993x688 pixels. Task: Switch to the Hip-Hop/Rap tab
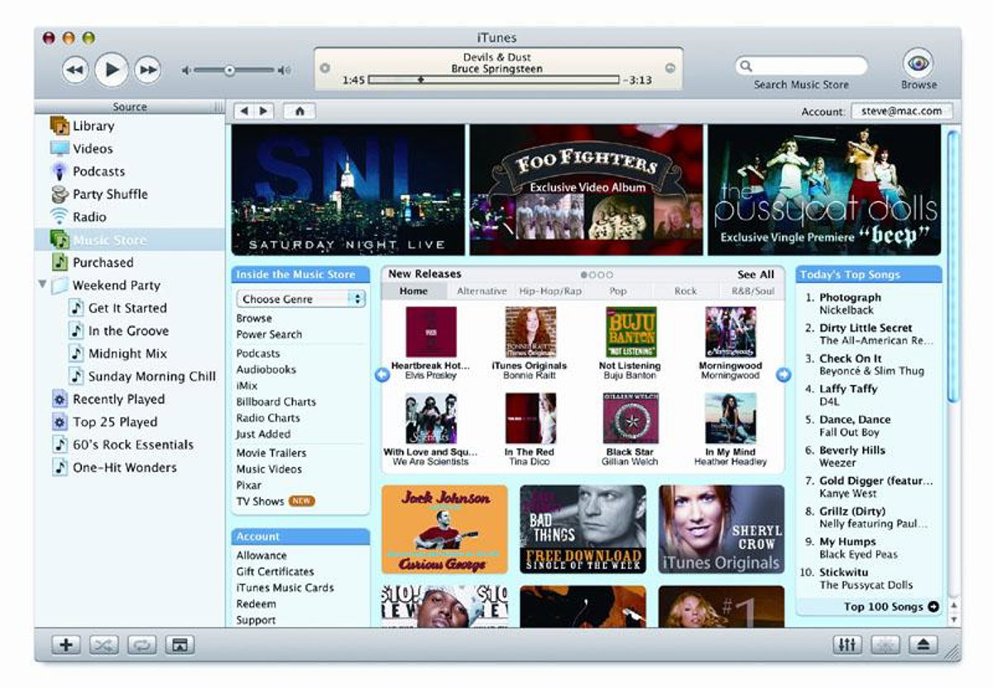coord(550,291)
